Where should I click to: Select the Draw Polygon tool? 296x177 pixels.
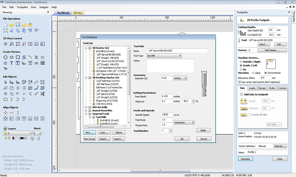point(43,57)
